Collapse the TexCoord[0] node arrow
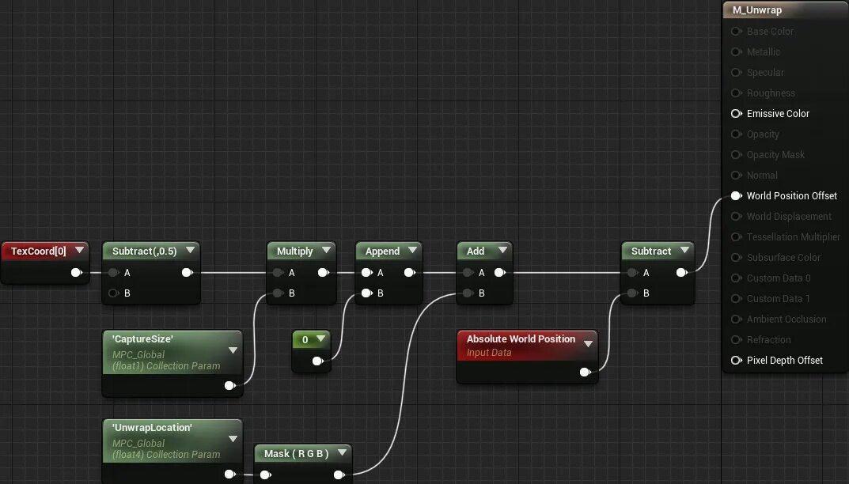This screenshot has height=484, width=849. [x=80, y=250]
